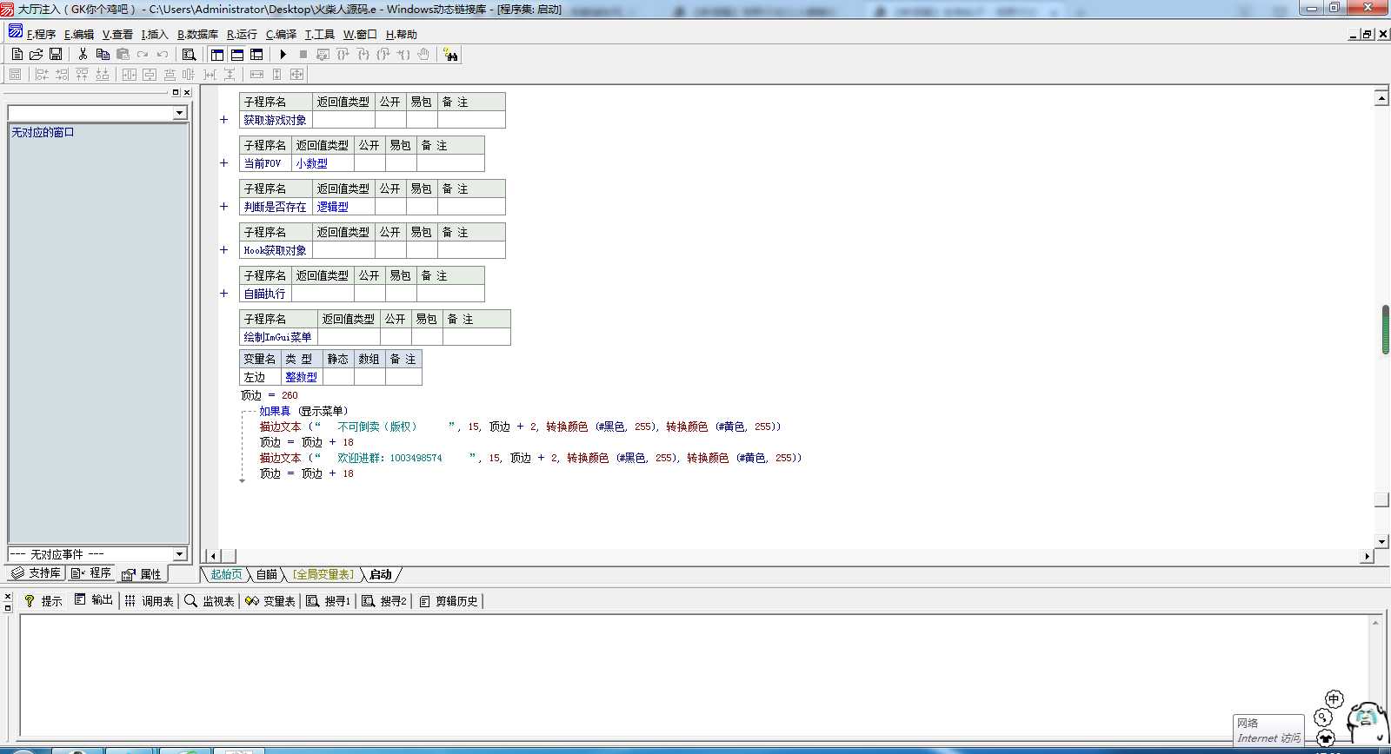
Task: Click the New file toolbar icon
Action: [x=17, y=54]
